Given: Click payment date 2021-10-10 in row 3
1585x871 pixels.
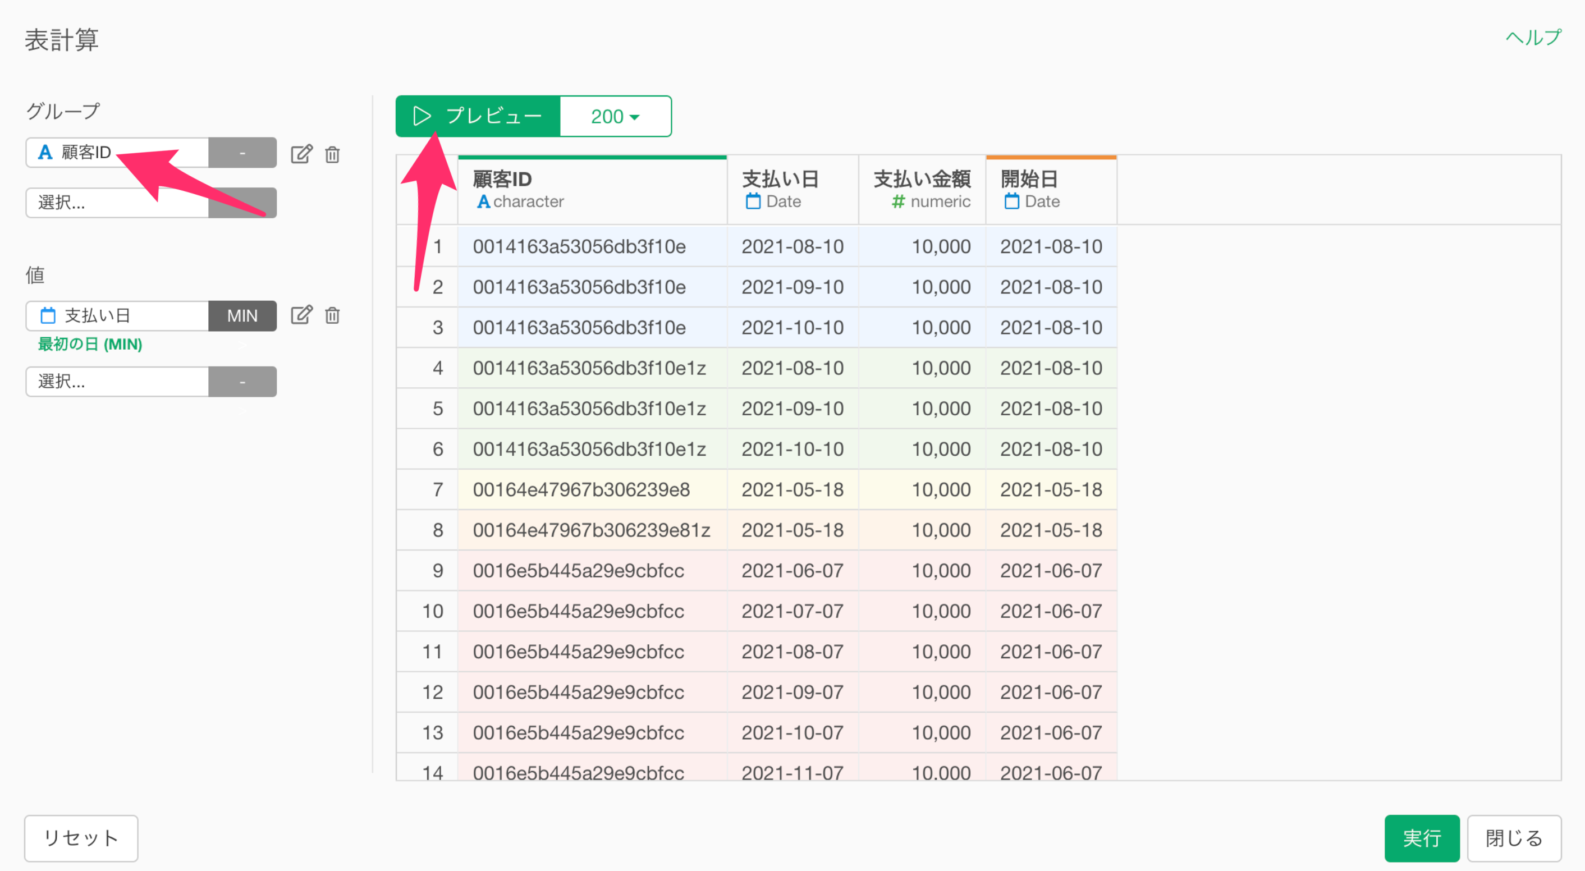Looking at the screenshot, I should click(x=793, y=328).
